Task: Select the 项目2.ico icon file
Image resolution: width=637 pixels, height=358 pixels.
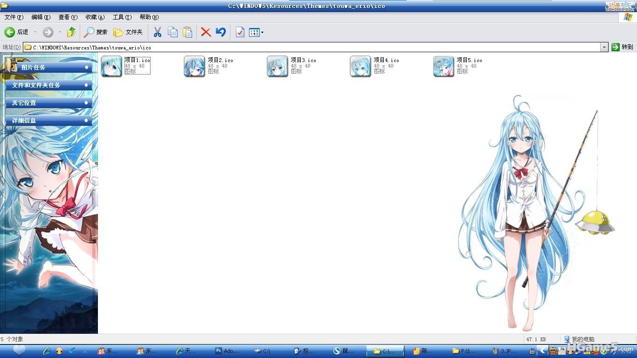Action: point(194,66)
